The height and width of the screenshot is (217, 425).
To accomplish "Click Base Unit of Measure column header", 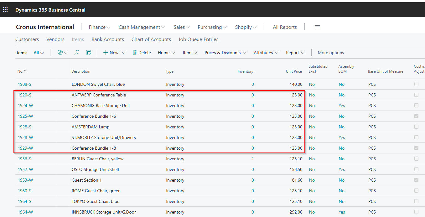I will click(x=386, y=71).
